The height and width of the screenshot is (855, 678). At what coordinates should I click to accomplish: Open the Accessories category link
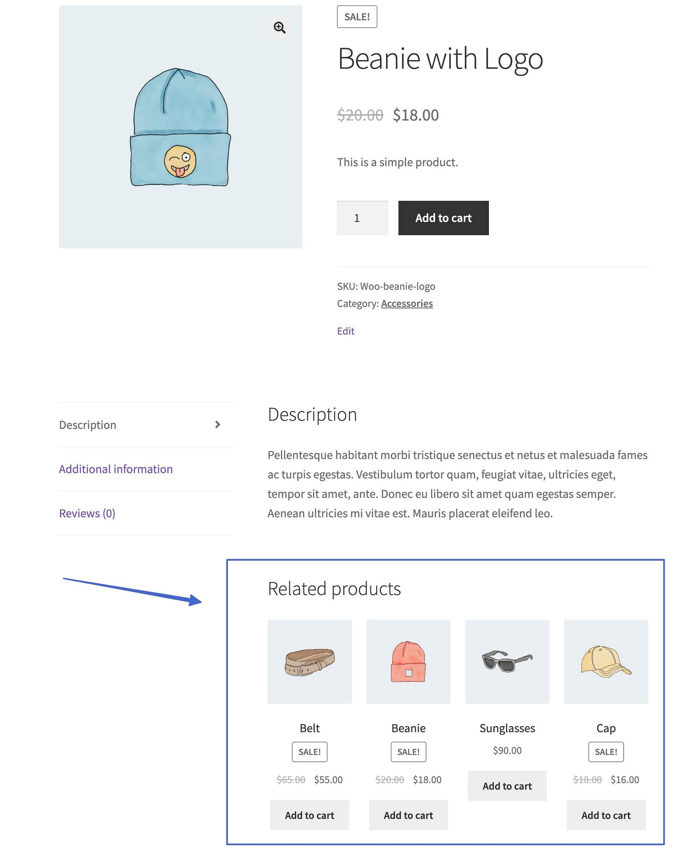coord(407,303)
